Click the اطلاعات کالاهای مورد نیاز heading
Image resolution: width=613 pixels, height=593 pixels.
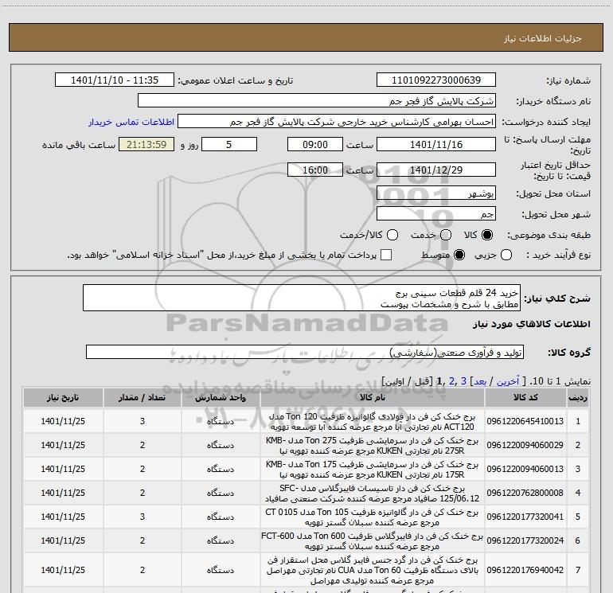click(x=532, y=324)
